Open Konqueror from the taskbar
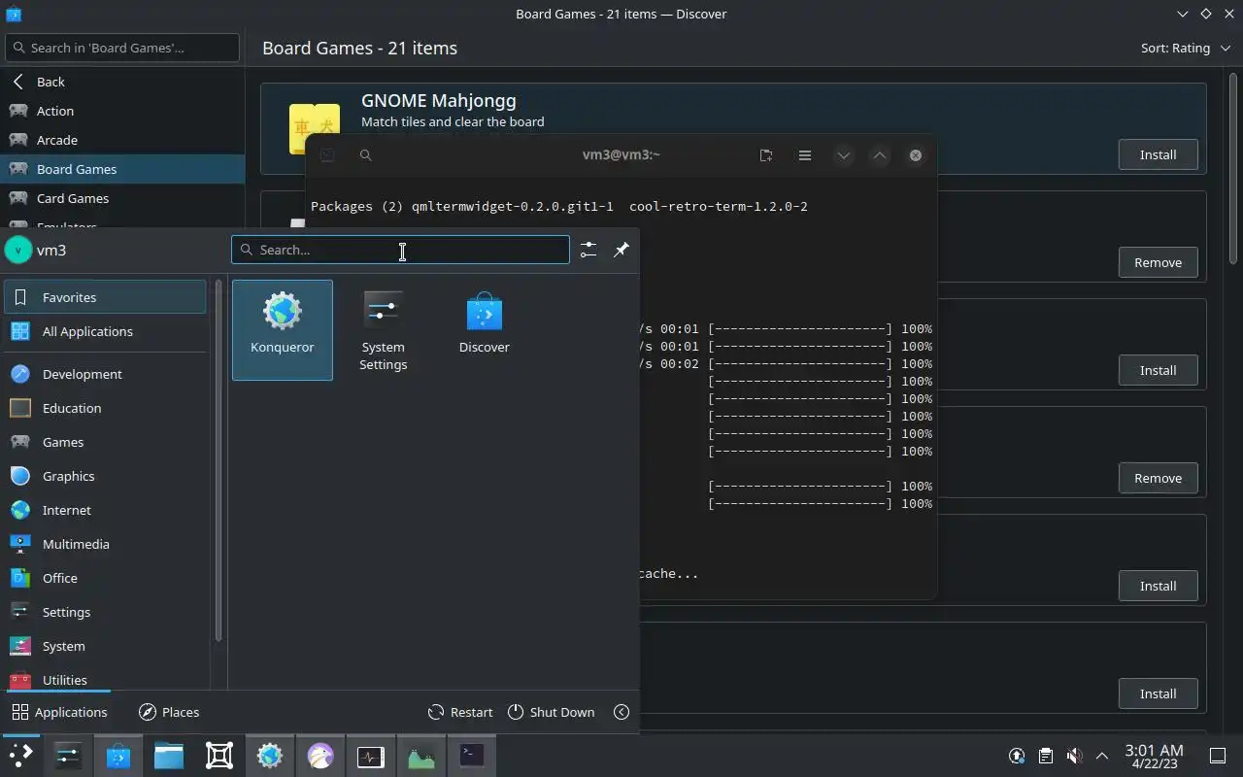The image size is (1243, 777). [x=270, y=755]
